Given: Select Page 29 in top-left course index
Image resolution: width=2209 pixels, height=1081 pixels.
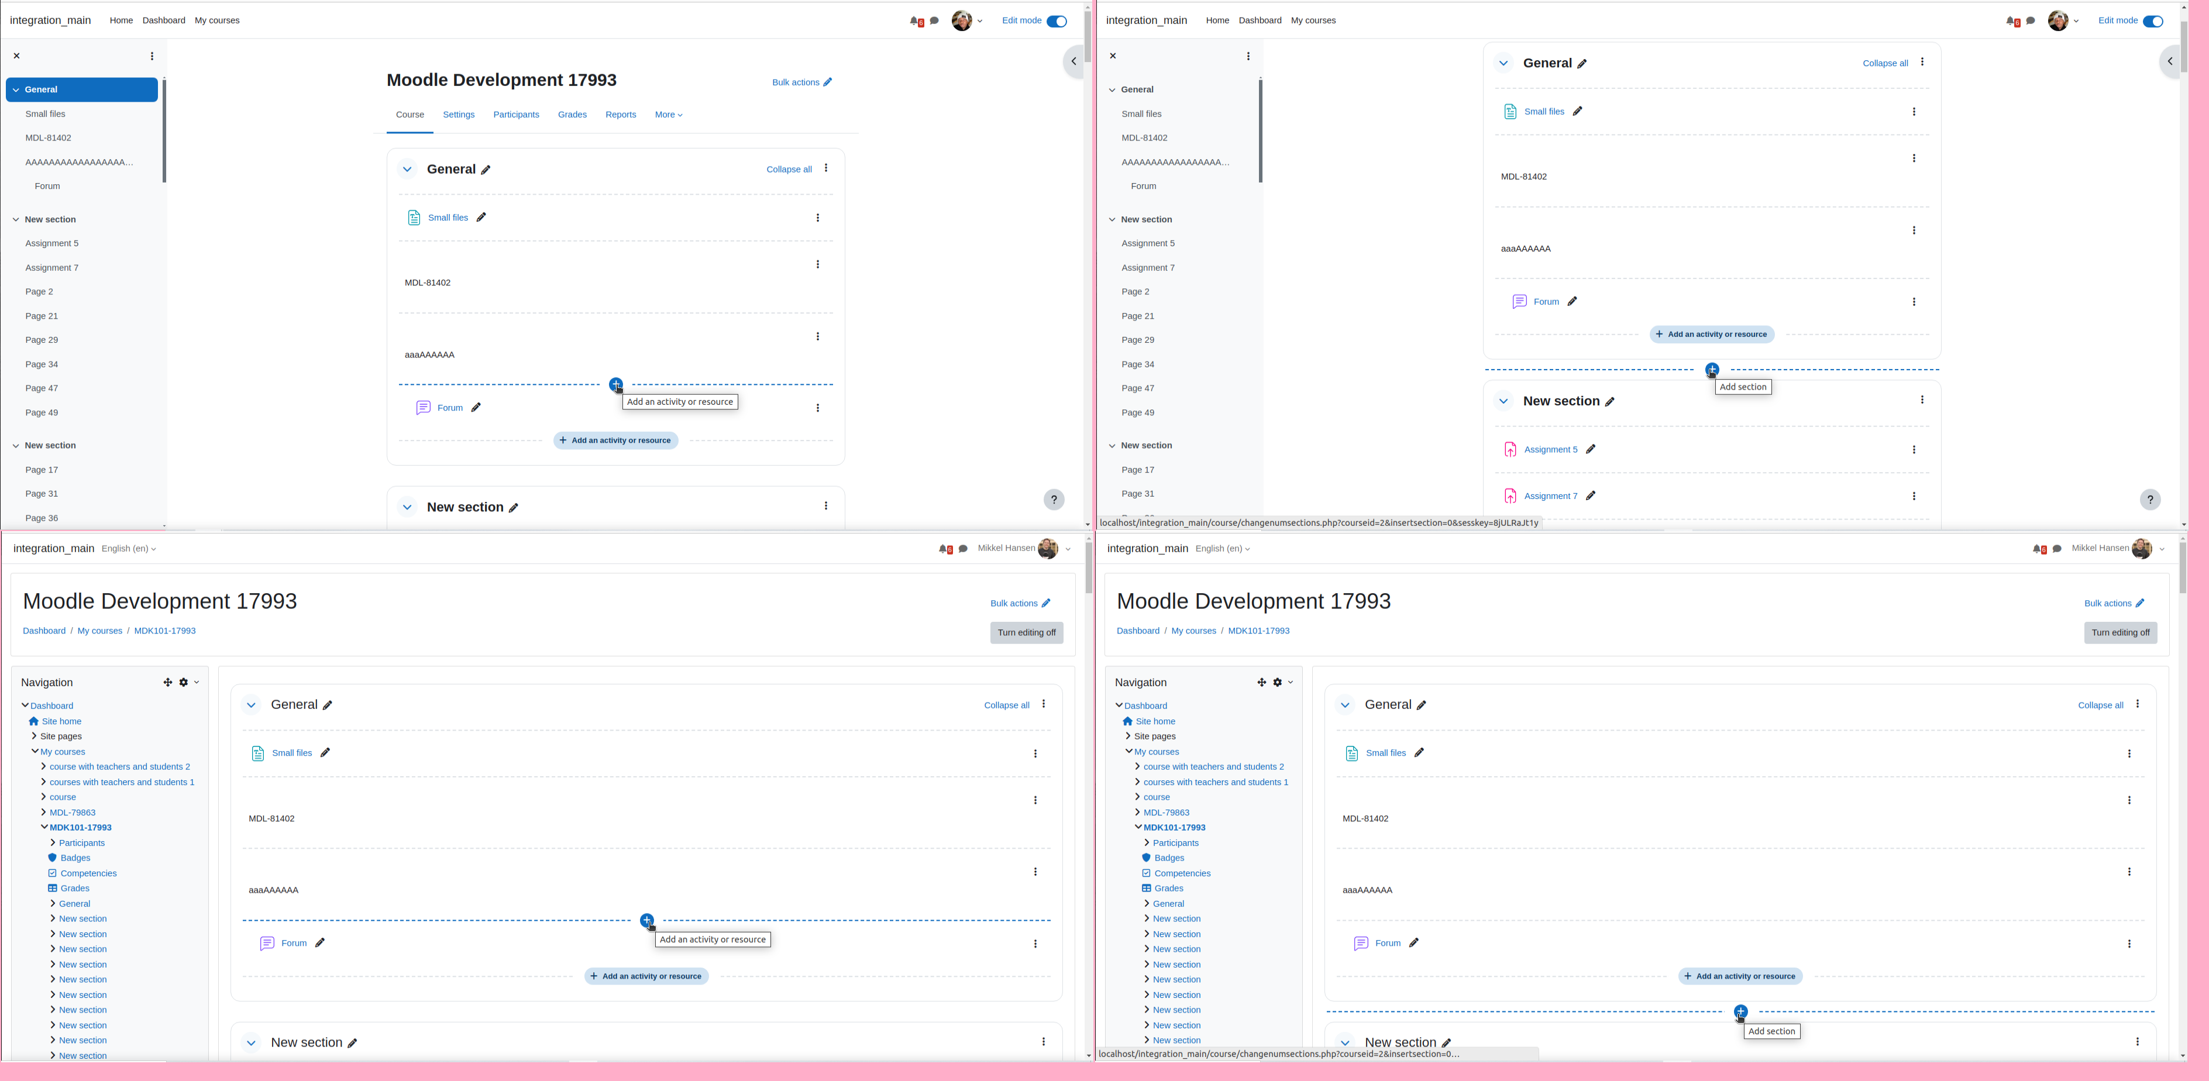Looking at the screenshot, I should tap(41, 340).
